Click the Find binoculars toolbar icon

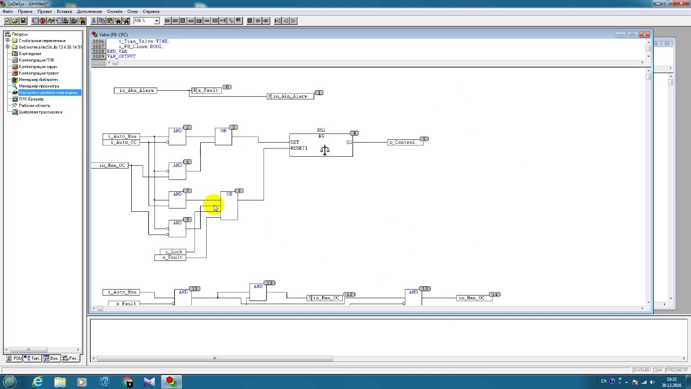(118, 21)
